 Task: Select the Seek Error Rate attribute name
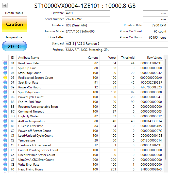28,83
